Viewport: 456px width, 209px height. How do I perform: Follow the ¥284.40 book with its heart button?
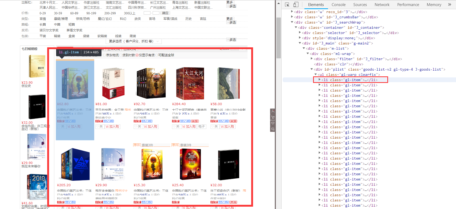[176, 127]
